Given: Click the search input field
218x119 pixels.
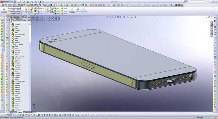Looking at the screenshot, I should (x=197, y=2).
